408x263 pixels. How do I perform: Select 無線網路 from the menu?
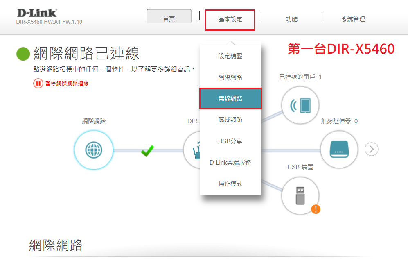coord(230,99)
